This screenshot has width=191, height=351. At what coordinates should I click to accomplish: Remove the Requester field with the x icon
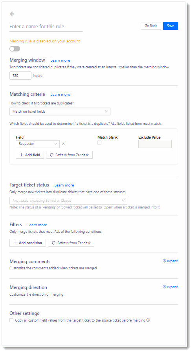[x=63, y=144]
